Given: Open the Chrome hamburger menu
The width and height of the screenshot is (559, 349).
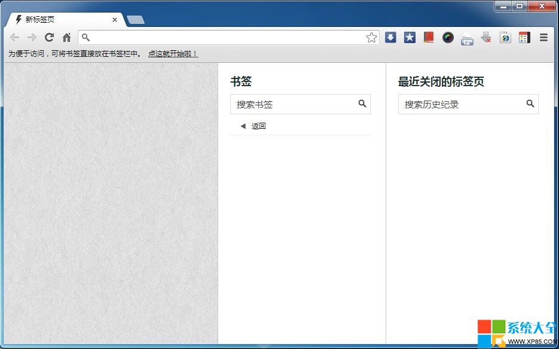Looking at the screenshot, I should point(543,38).
